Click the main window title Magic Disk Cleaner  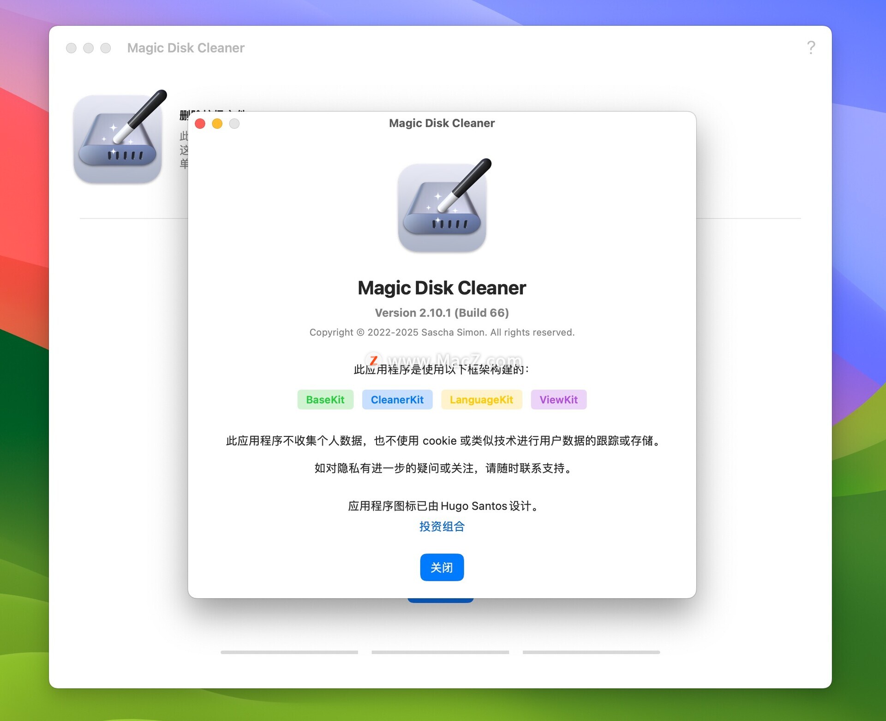[x=186, y=48]
